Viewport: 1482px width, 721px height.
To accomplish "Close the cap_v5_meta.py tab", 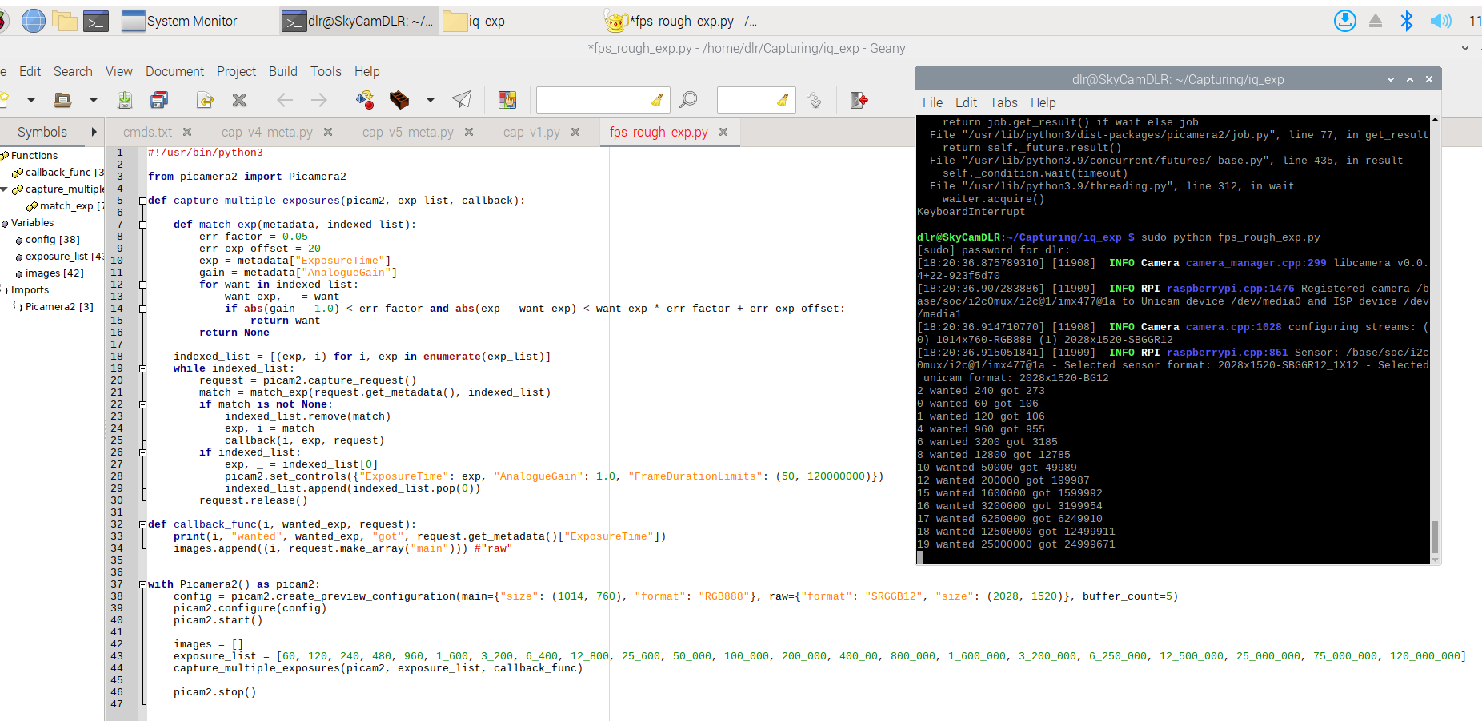I will pyautogui.click(x=470, y=132).
